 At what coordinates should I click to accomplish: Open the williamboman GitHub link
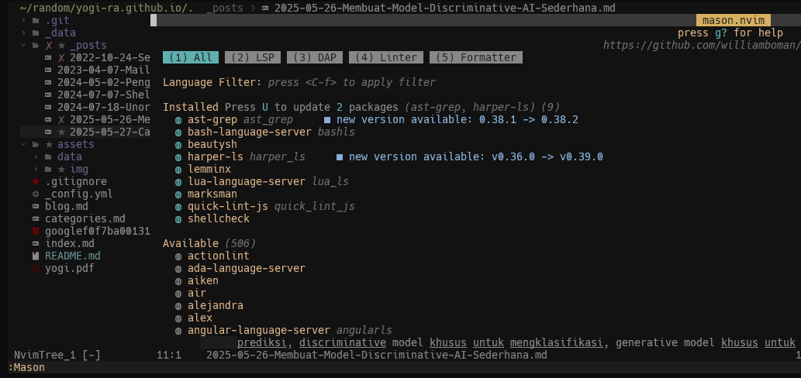tap(701, 46)
